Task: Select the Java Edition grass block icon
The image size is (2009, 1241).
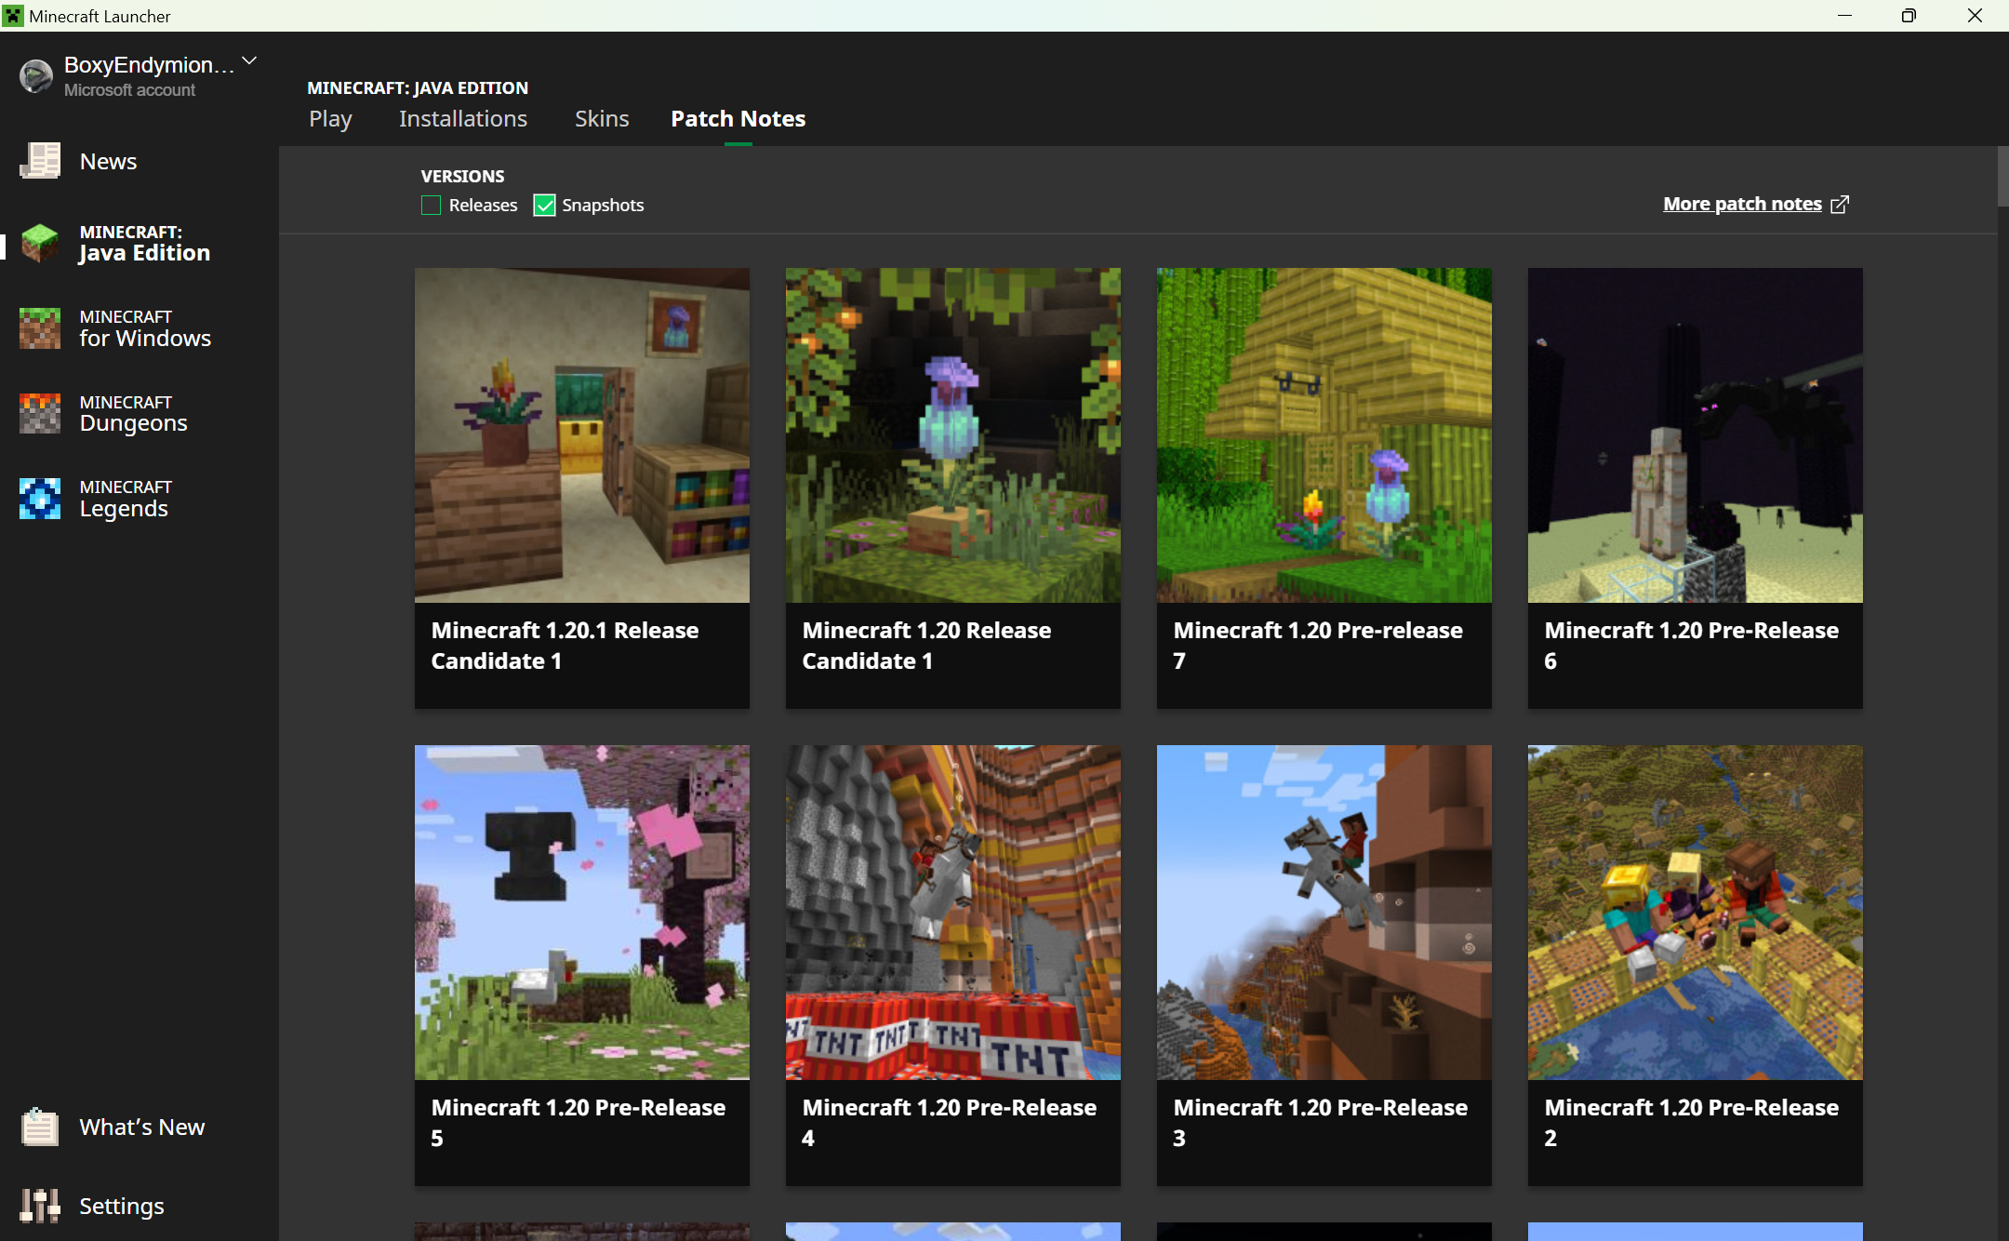Action: 40,243
